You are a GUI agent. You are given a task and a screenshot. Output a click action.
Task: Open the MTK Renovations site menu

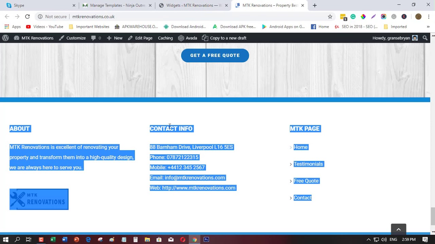click(34, 38)
